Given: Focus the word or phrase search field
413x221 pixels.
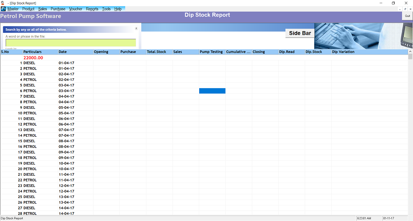Looking at the screenshot, I should [71, 43].
